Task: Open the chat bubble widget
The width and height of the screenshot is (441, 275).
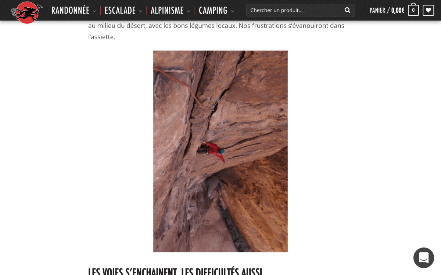Action: coord(424,258)
